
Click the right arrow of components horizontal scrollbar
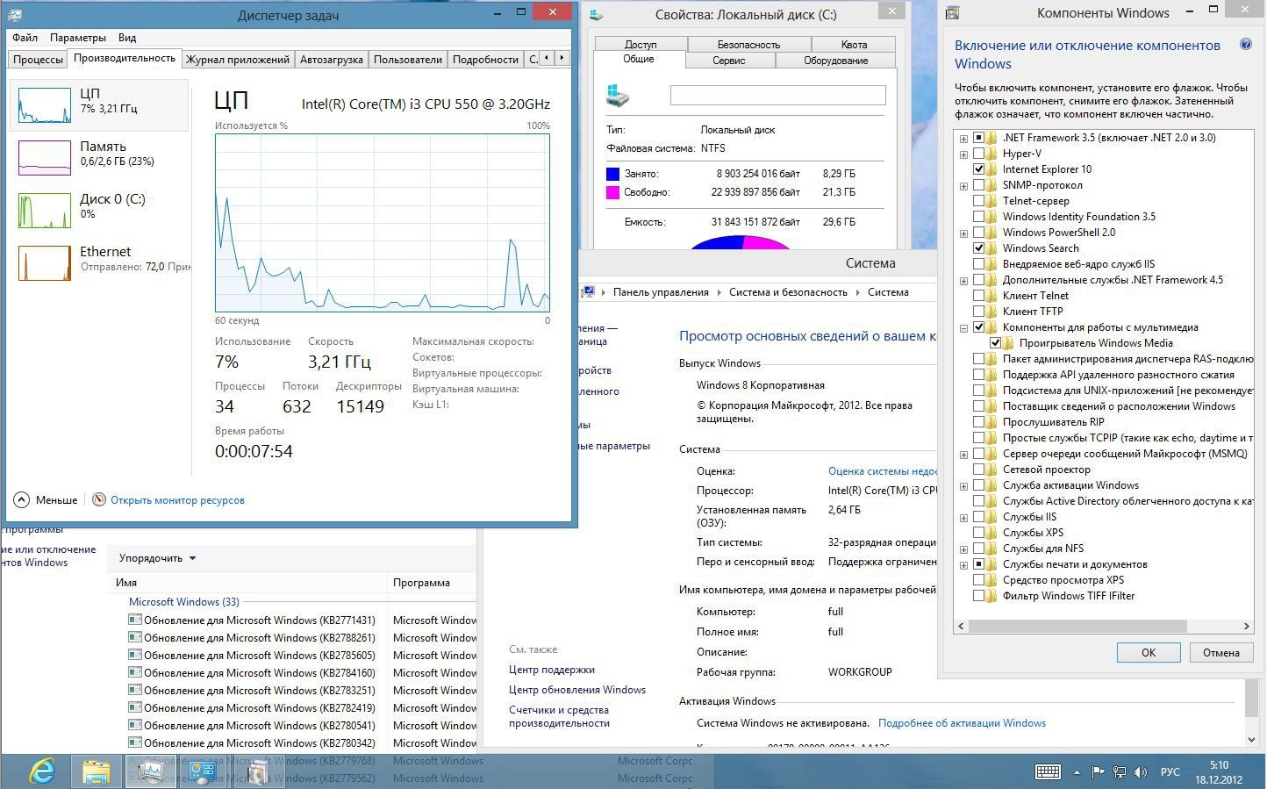1246,626
